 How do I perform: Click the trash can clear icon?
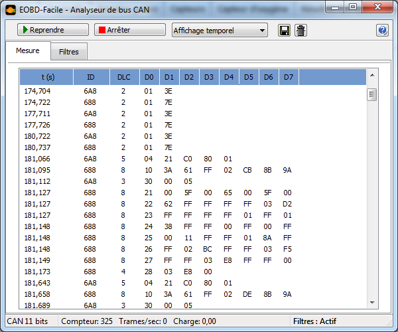click(300, 31)
